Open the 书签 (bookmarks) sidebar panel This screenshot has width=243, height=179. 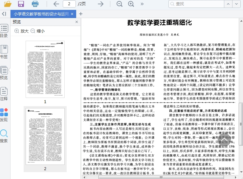coord(4,52)
